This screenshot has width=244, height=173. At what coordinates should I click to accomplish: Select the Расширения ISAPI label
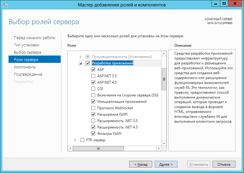pos(112,114)
